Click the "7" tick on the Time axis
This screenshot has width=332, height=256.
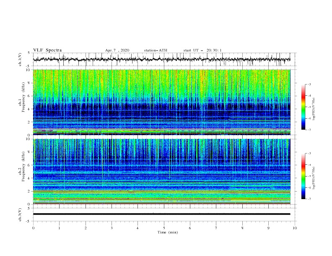click(216, 228)
